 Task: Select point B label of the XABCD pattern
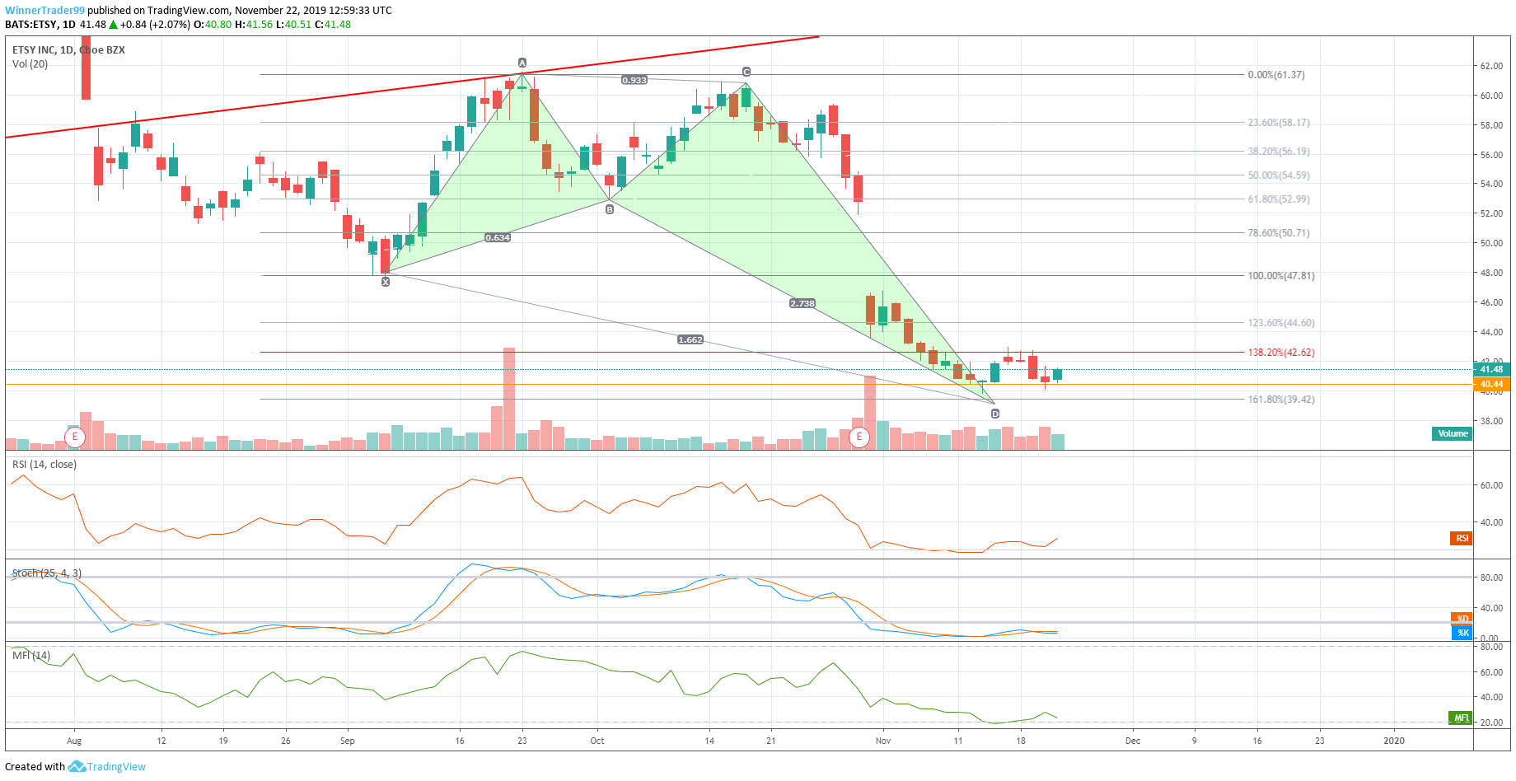point(610,209)
